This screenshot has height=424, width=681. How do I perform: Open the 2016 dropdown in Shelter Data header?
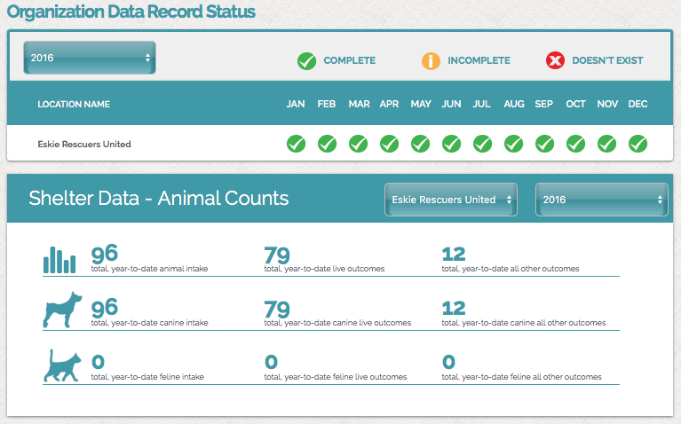(x=601, y=200)
